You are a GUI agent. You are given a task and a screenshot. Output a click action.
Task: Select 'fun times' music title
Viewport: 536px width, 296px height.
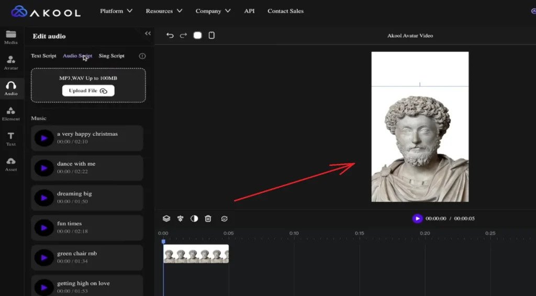click(x=70, y=223)
